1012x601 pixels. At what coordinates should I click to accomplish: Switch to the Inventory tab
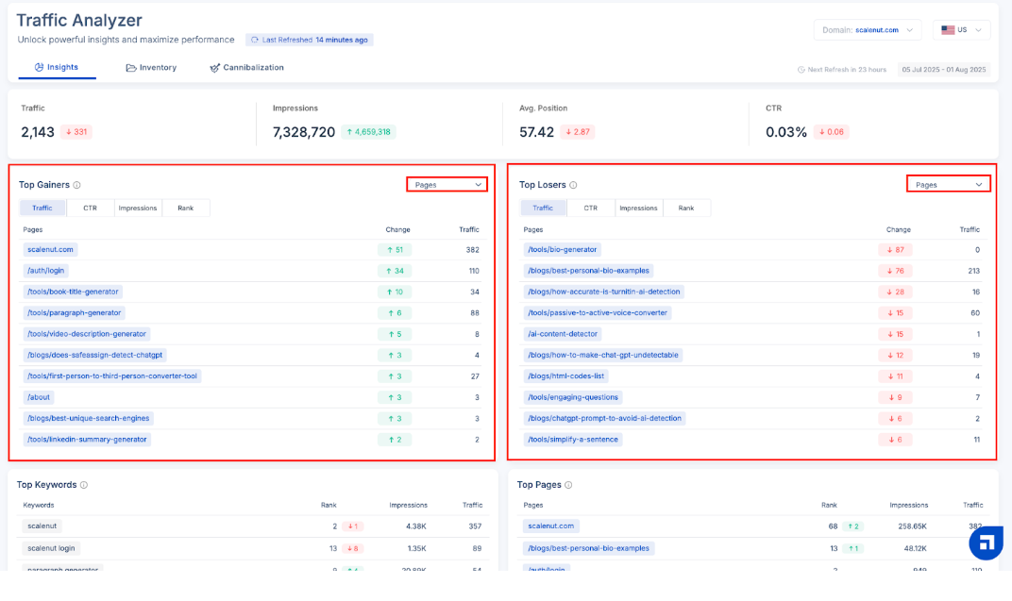pos(151,68)
